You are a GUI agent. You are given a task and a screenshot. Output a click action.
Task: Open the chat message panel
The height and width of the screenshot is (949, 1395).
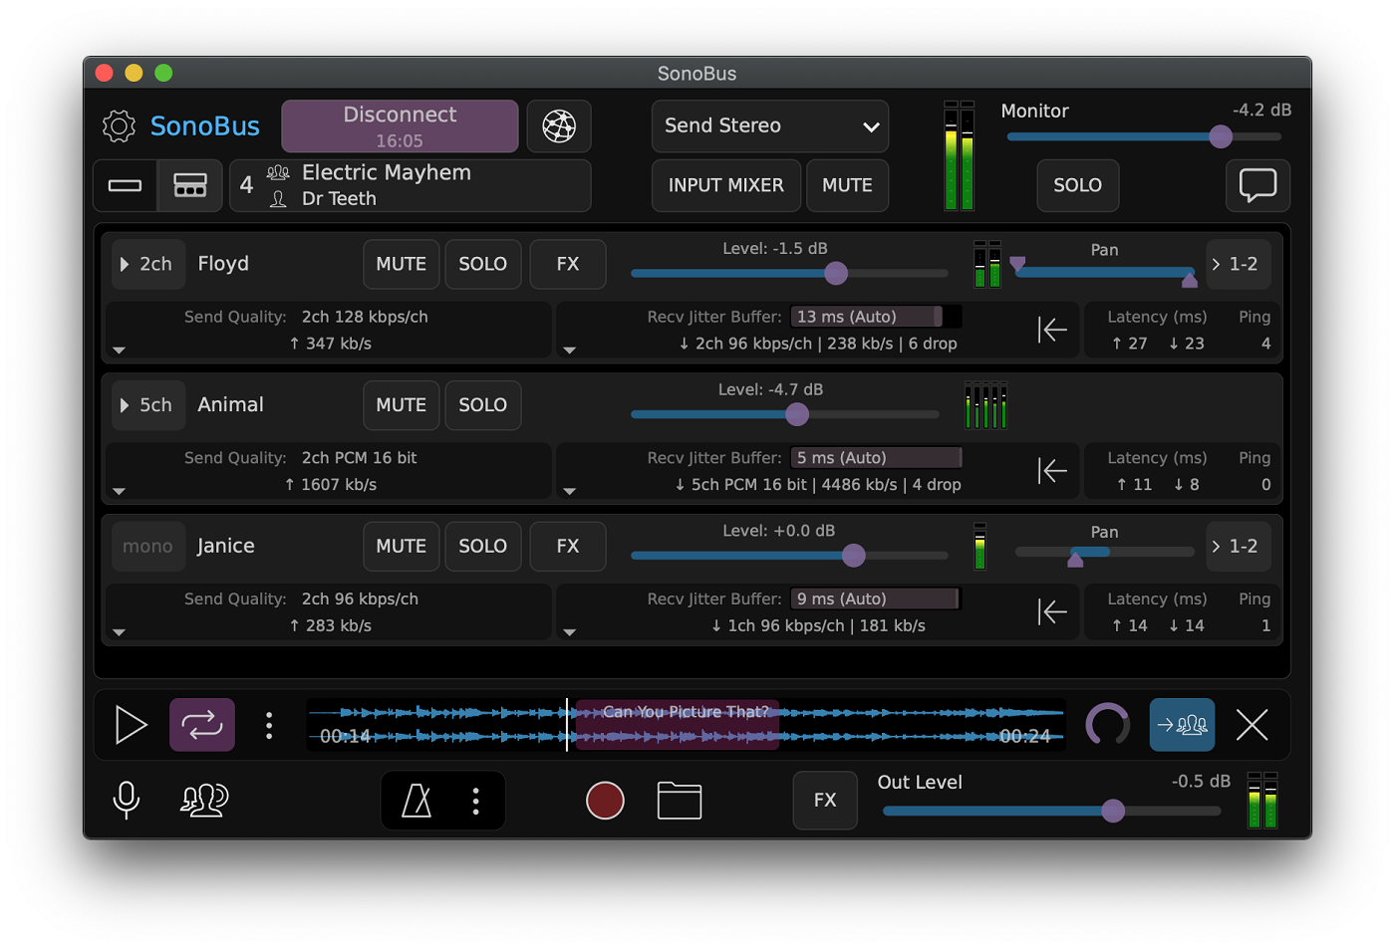click(1257, 185)
